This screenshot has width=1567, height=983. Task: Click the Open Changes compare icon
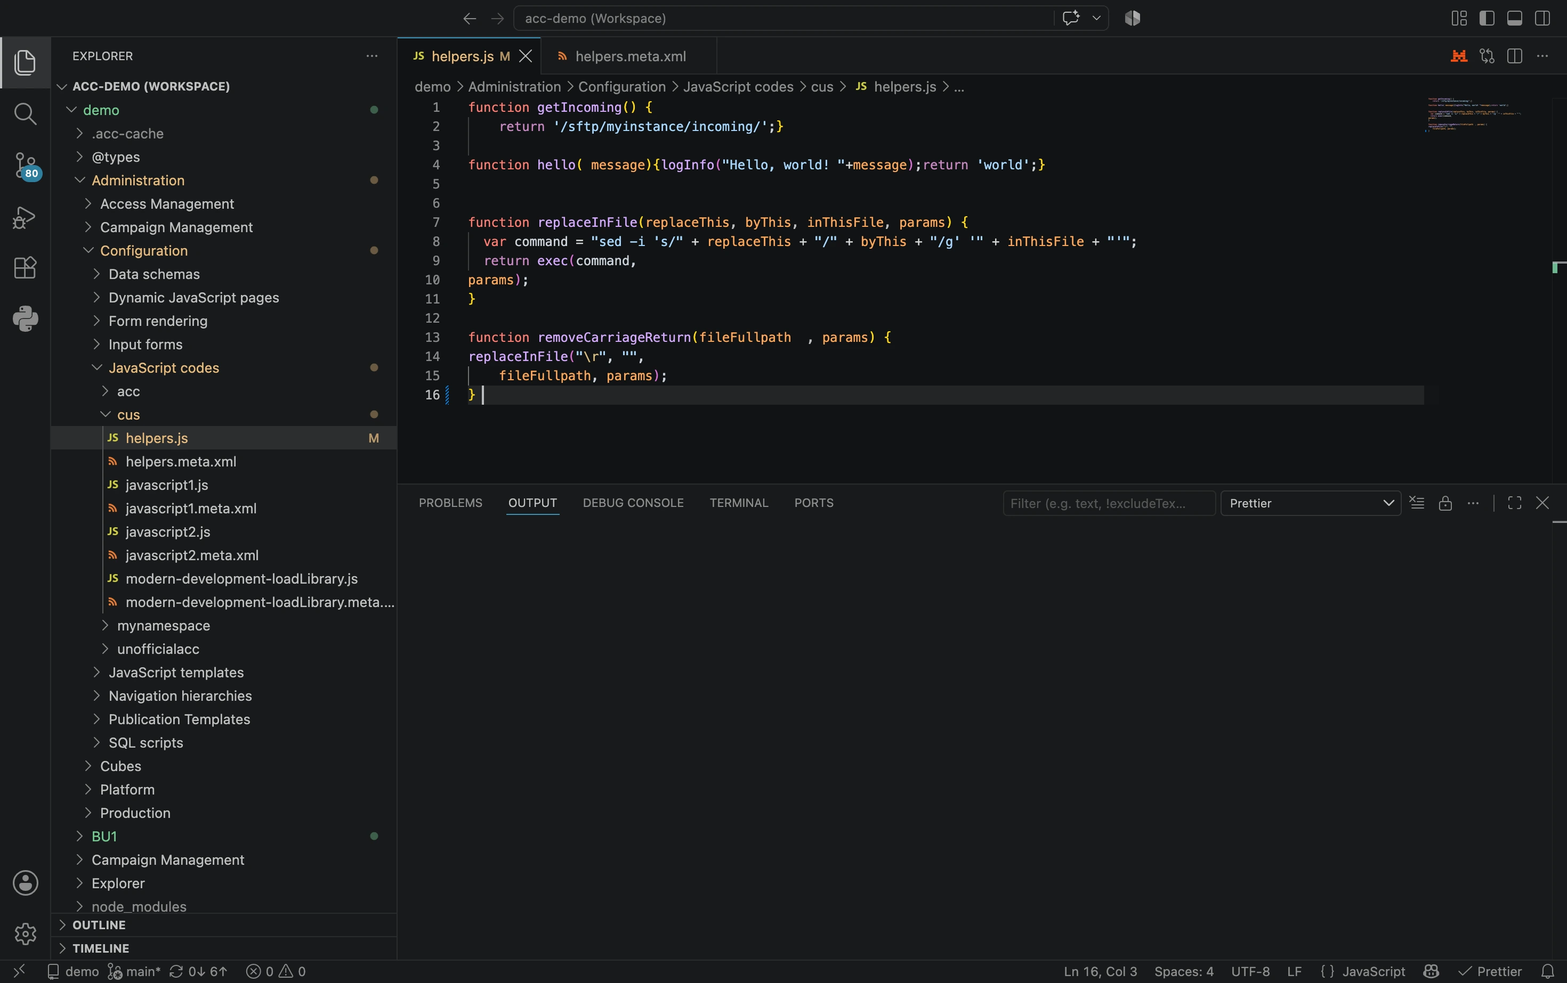point(1487,56)
